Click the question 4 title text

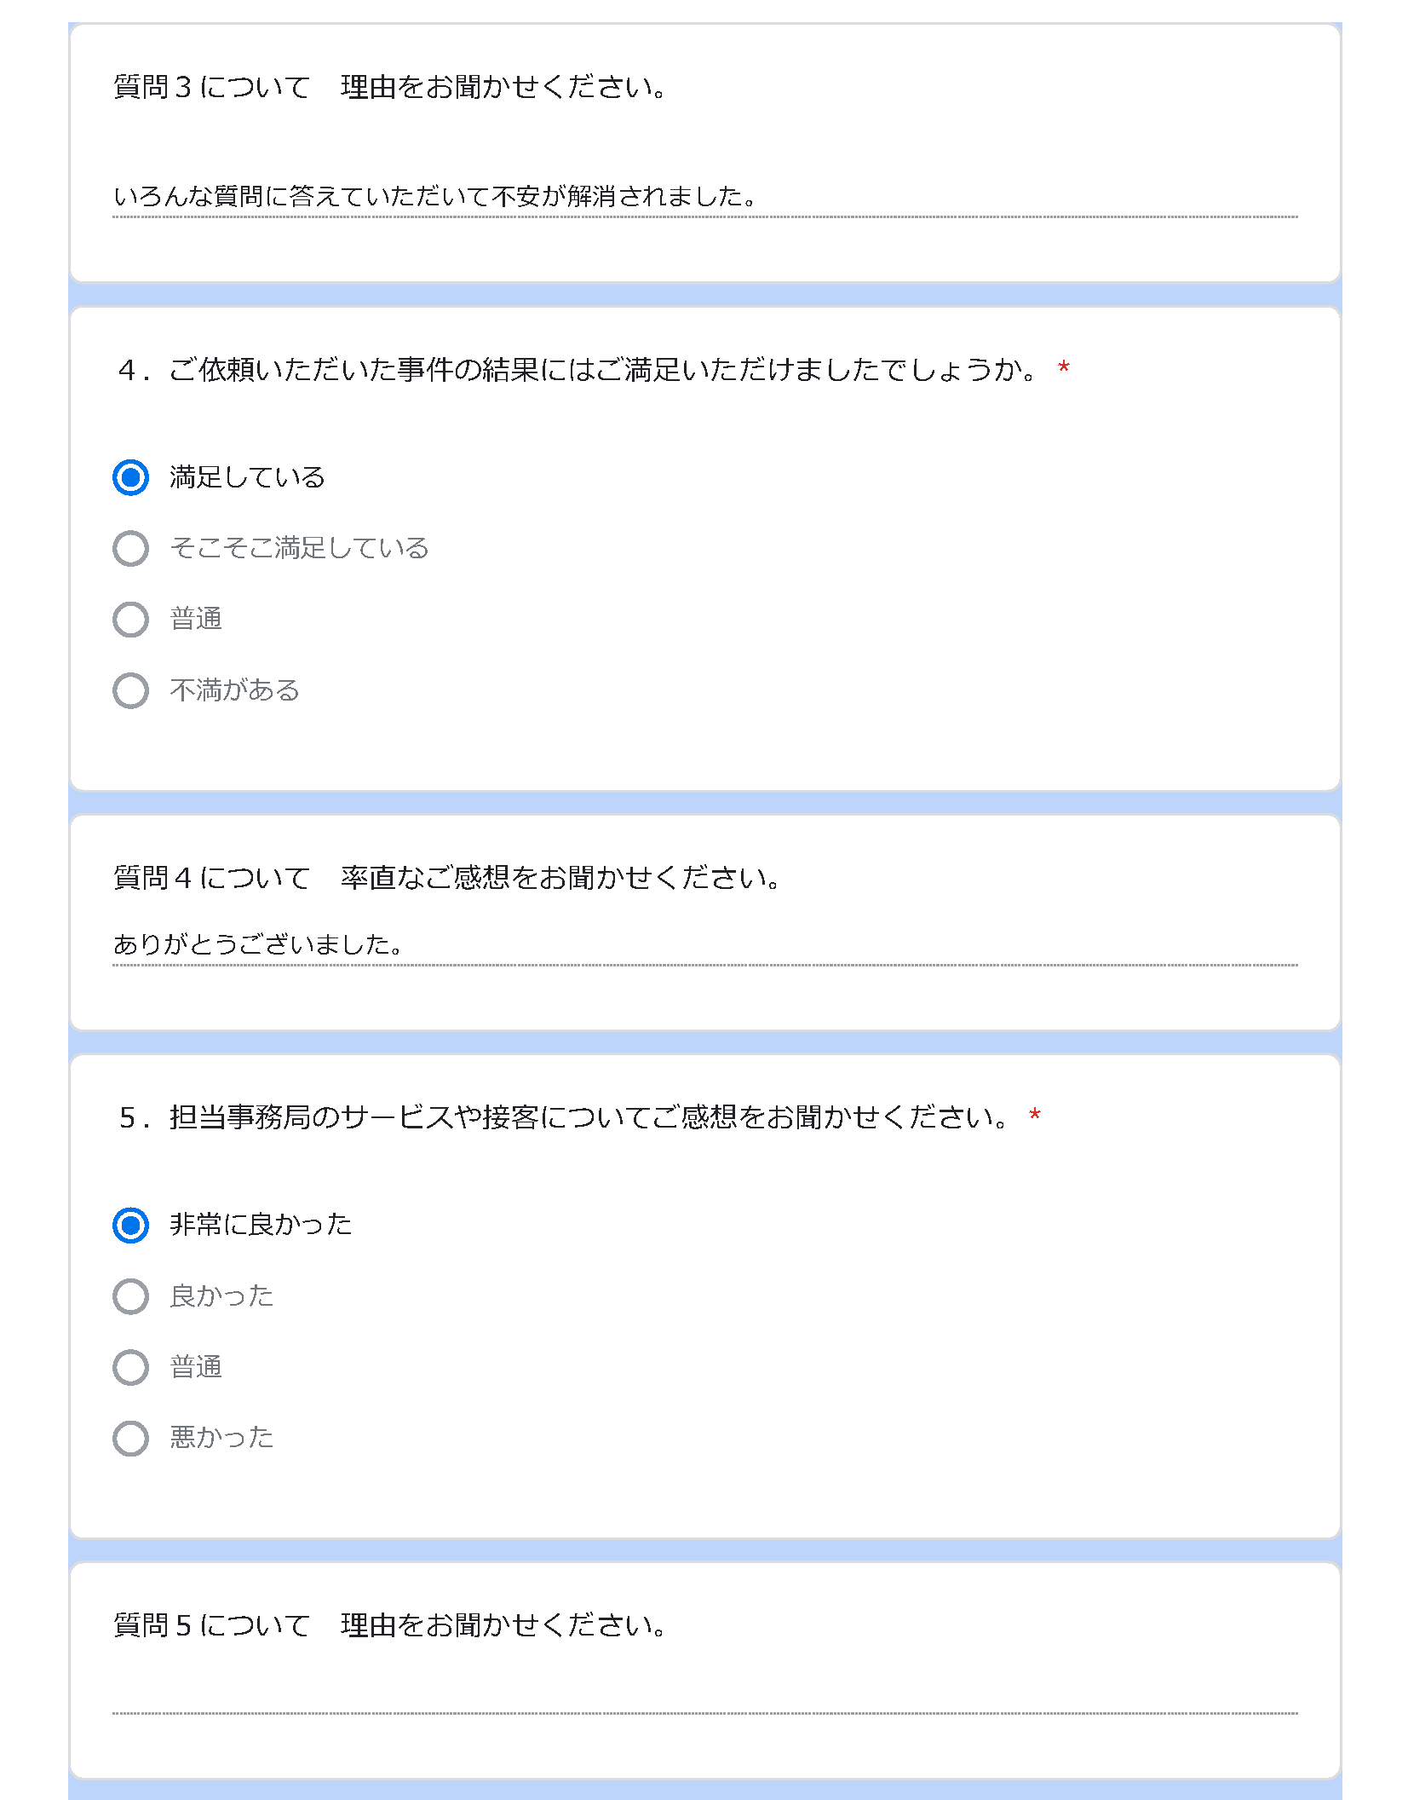tap(578, 370)
